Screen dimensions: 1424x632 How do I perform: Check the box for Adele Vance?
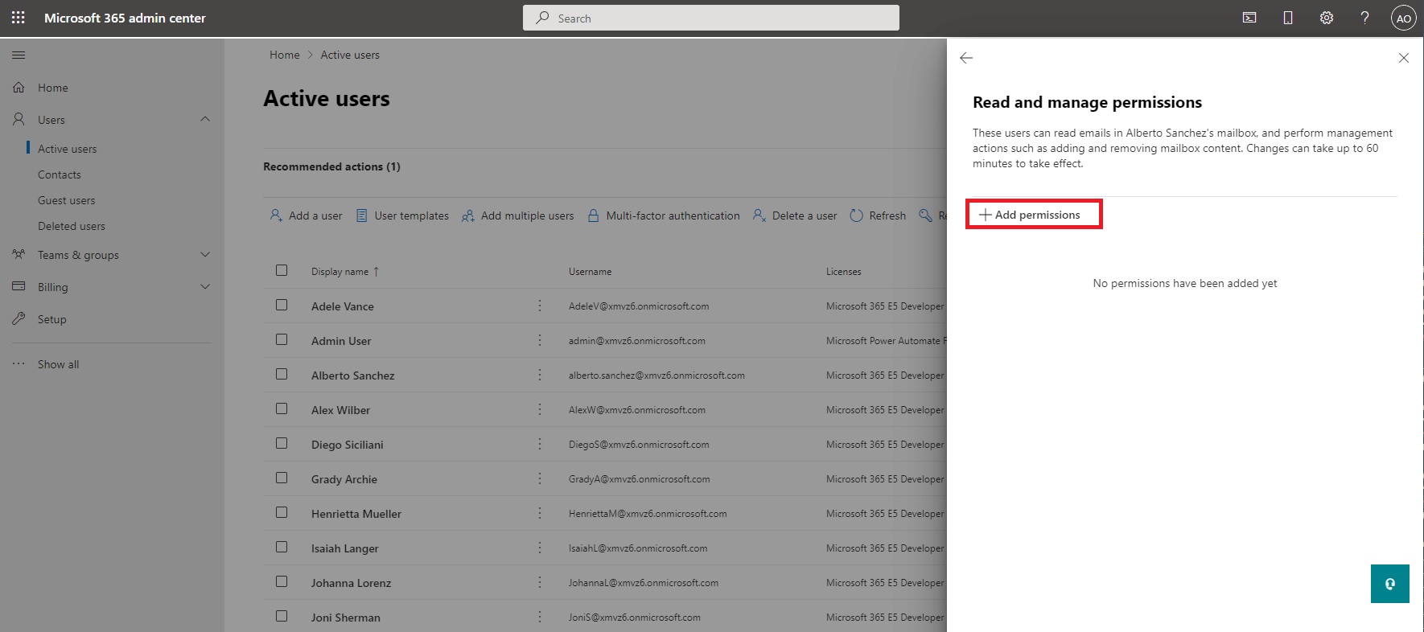tap(282, 305)
